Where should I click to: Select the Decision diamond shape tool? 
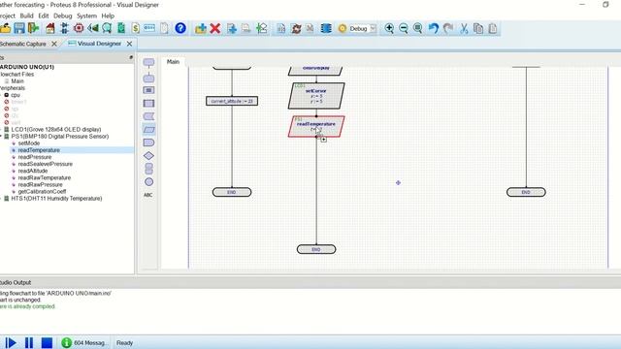(x=148, y=155)
